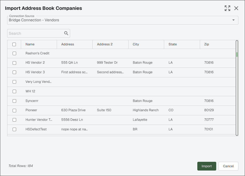245x176 pixels.
Task: Toggle the select-all checkbox in header
Action: 14,44
